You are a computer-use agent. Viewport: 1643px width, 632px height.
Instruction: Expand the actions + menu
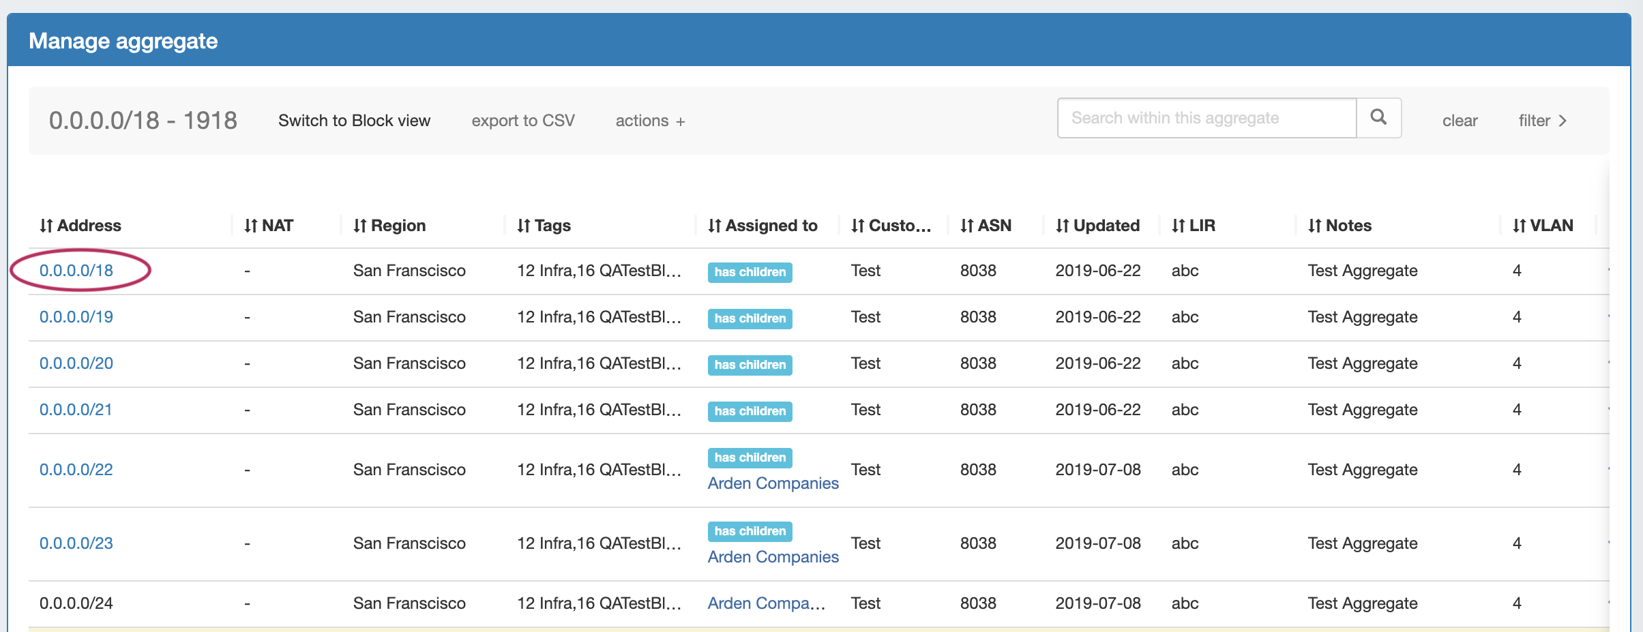coord(650,121)
